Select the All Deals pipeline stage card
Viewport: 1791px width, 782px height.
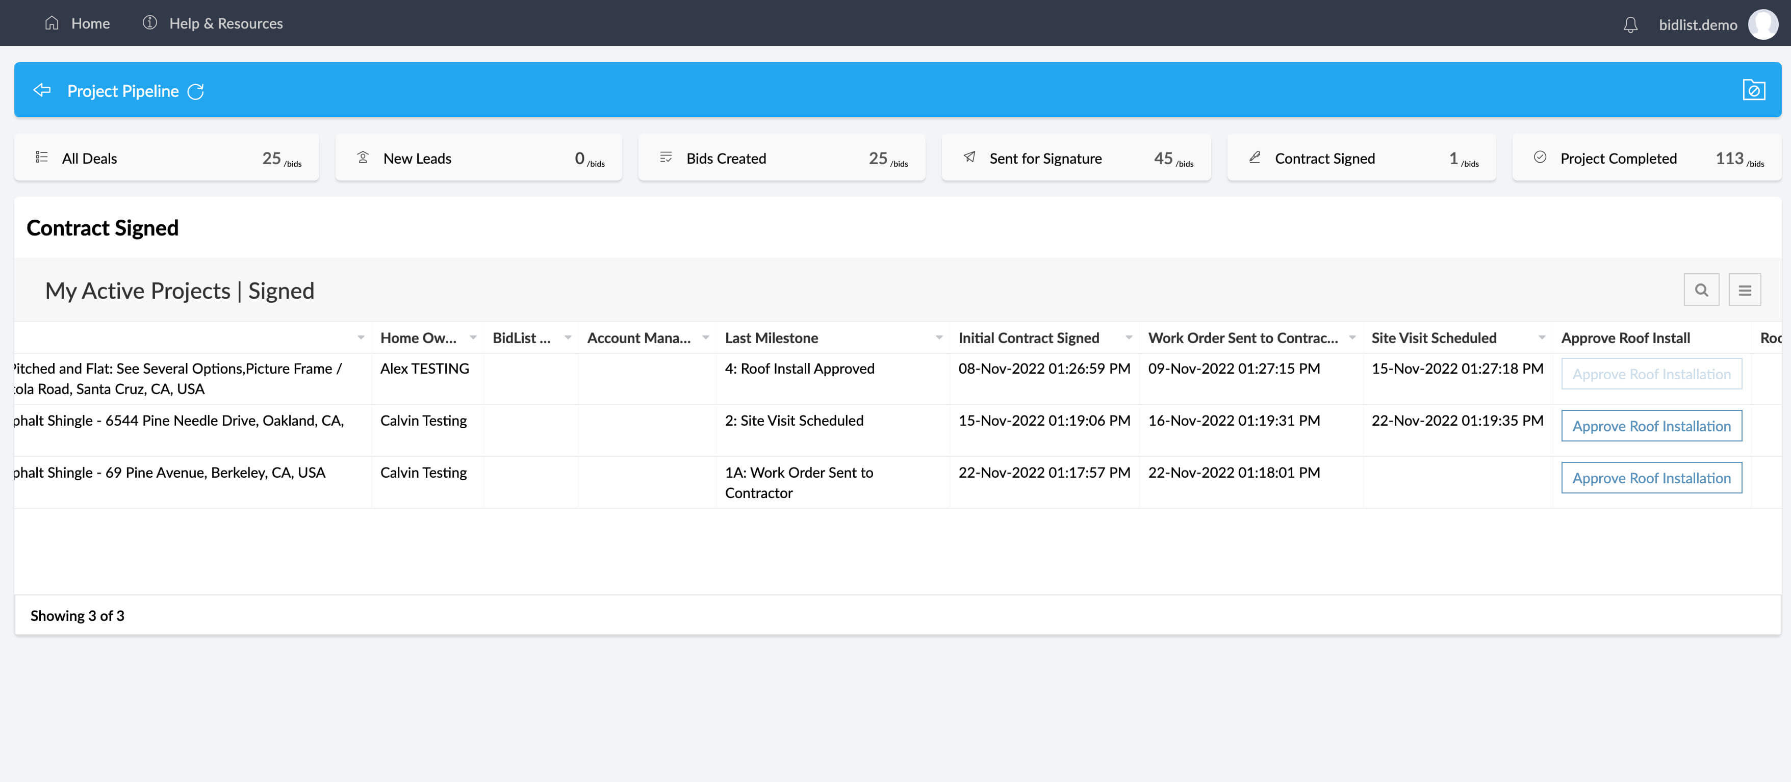coord(167,157)
